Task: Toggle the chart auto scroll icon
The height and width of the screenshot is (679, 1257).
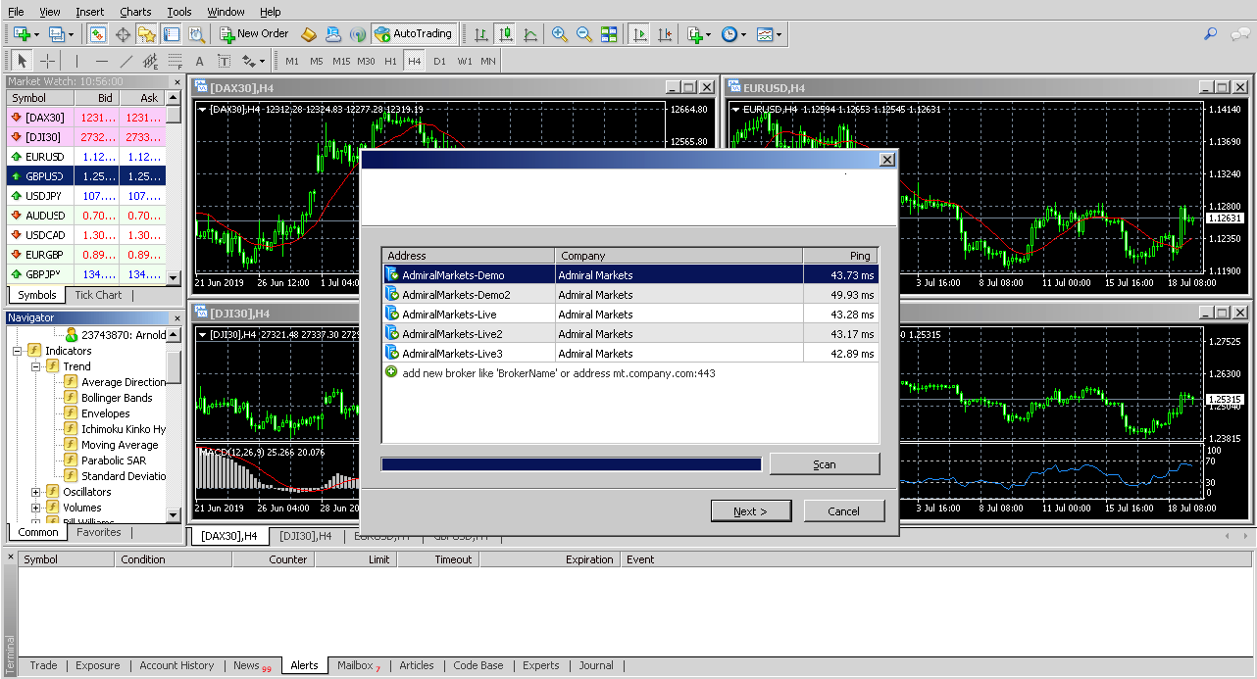Action: pyautogui.click(x=639, y=34)
